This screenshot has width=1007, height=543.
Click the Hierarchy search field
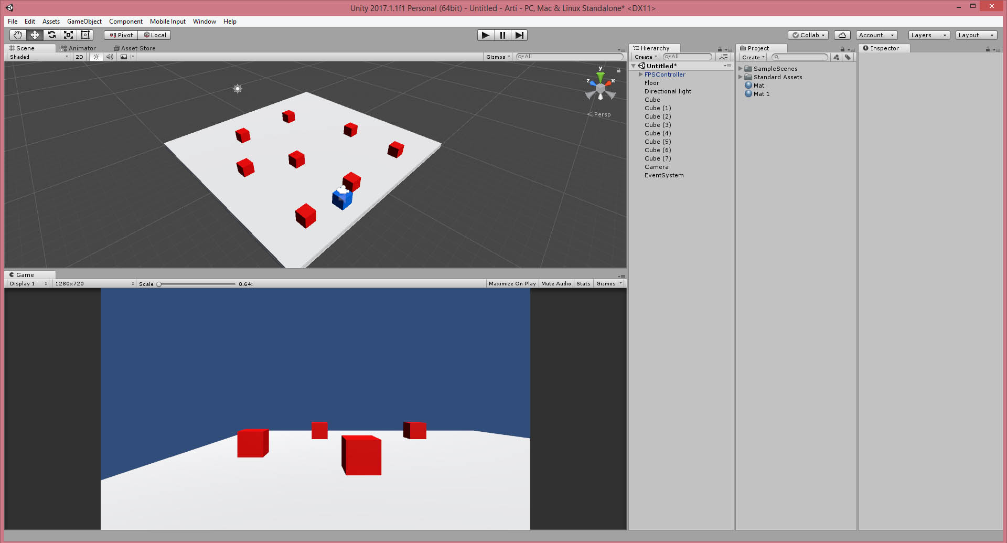[x=688, y=57]
